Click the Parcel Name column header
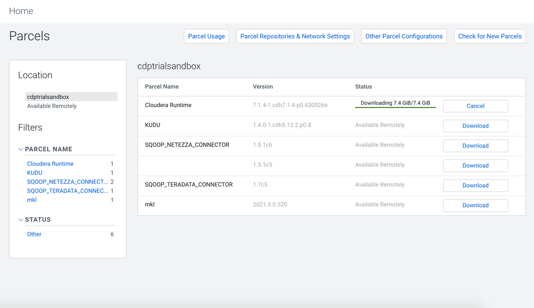 click(x=162, y=87)
